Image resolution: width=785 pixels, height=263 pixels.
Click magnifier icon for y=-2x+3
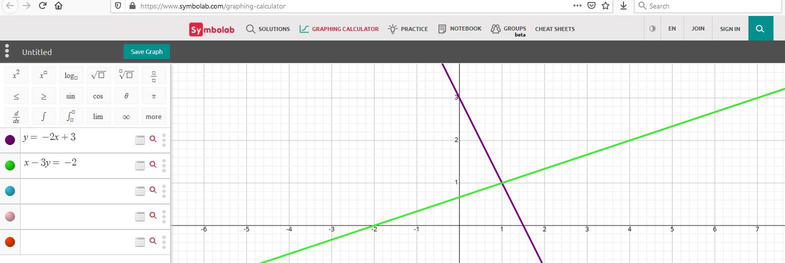(153, 139)
